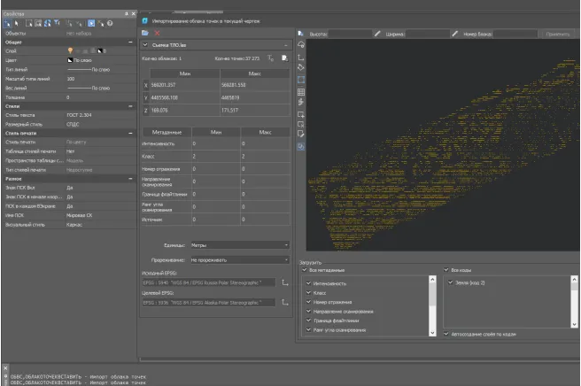
Task: Click the document icon next to point count
Action: [x=284, y=58]
